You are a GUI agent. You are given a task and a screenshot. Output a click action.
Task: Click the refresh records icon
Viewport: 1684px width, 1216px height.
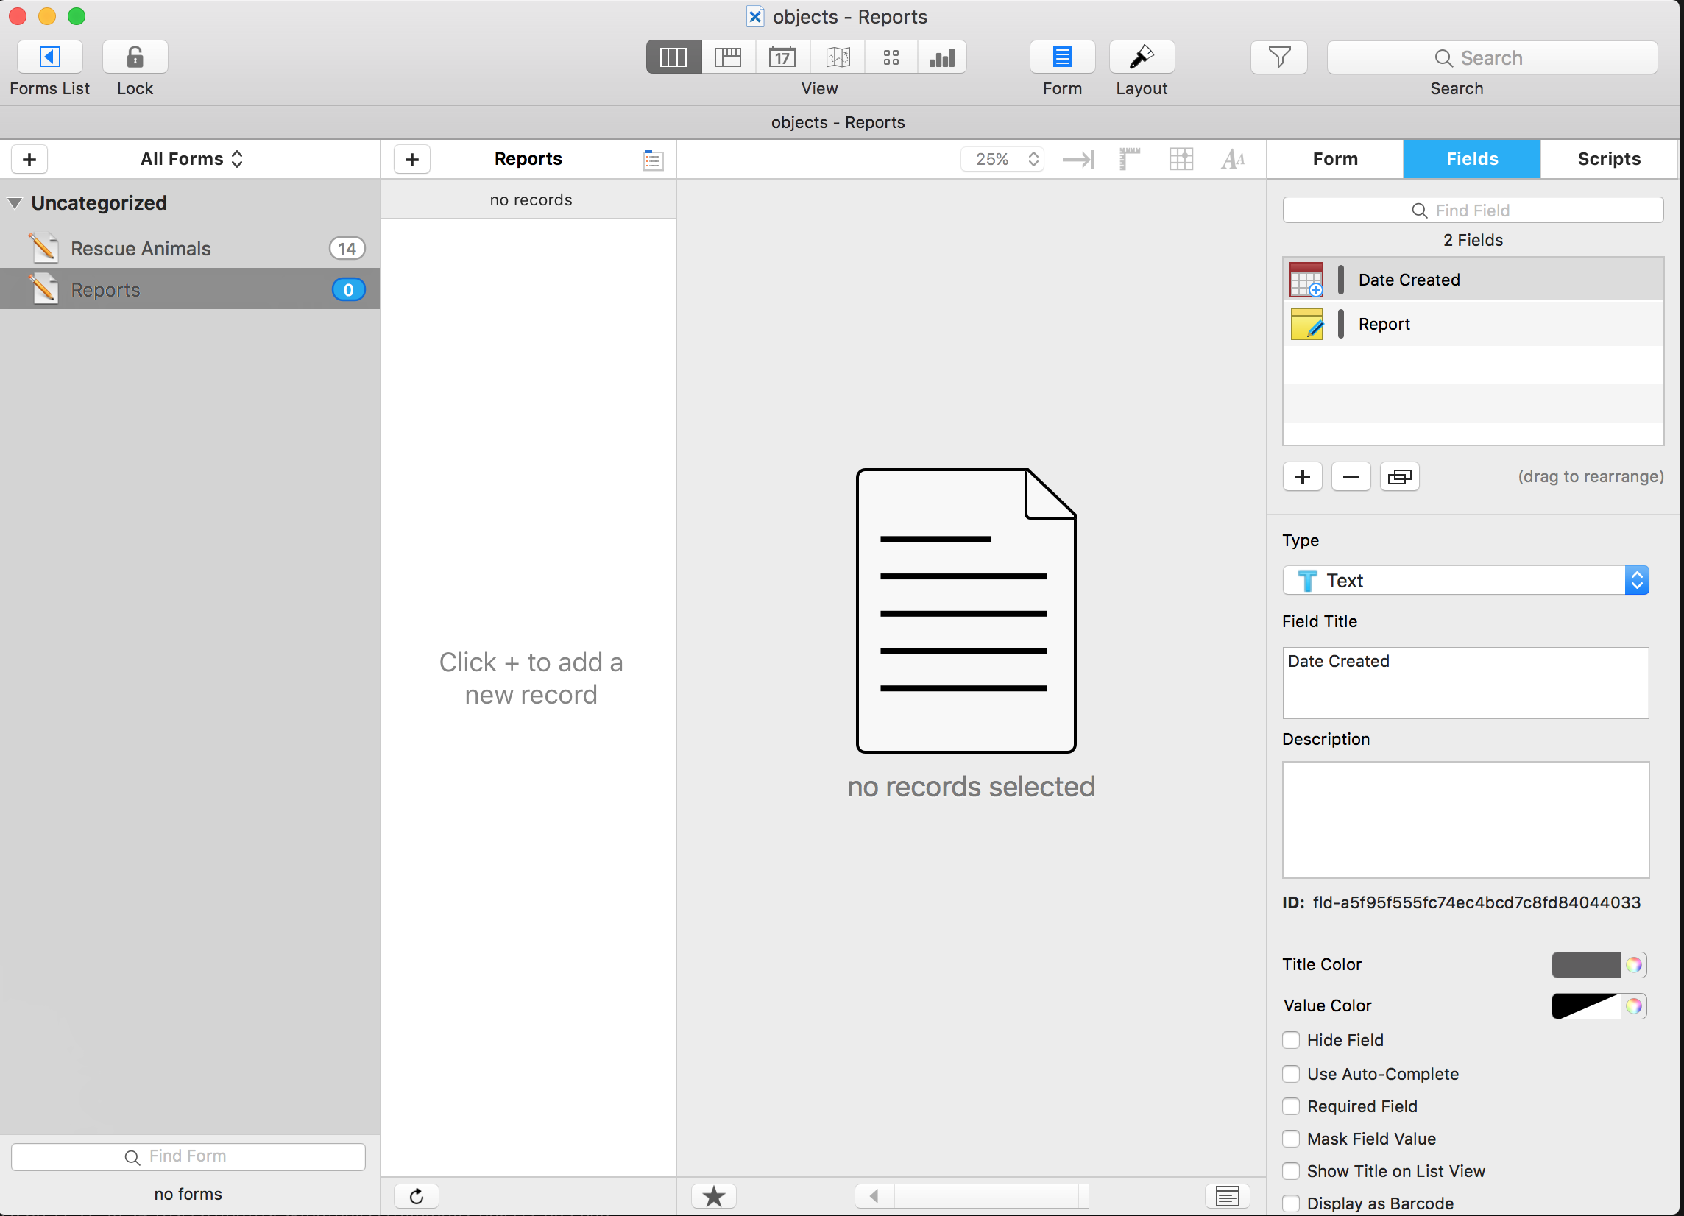pyautogui.click(x=416, y=1195)
